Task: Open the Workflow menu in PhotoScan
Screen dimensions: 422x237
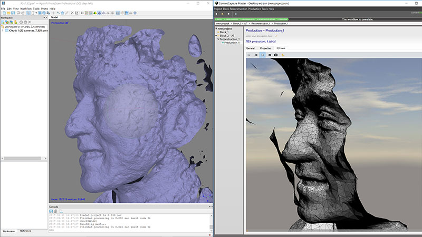Action: pyautogui.click(x=26, y=9)
